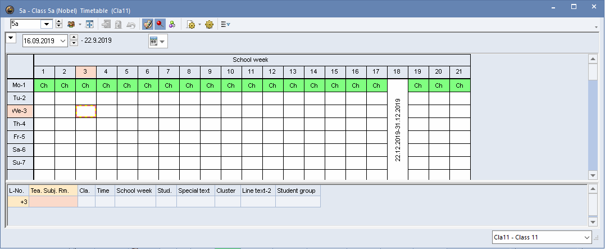
Task: Select school week 18 column header
Action: click(397, 72)
